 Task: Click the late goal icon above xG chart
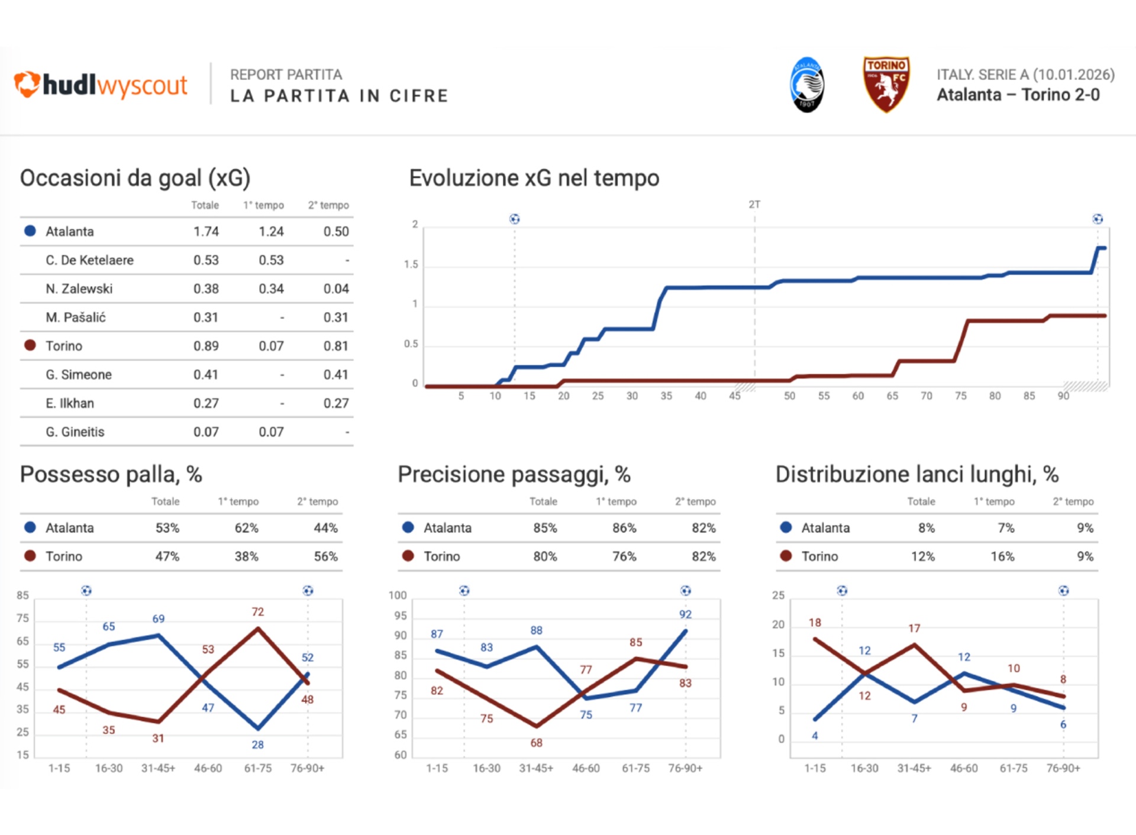coord(1098,219)
